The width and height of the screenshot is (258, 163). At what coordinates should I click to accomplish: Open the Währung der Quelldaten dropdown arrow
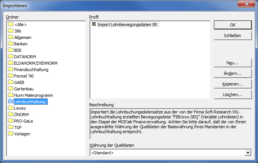click(x=248, y=153)
